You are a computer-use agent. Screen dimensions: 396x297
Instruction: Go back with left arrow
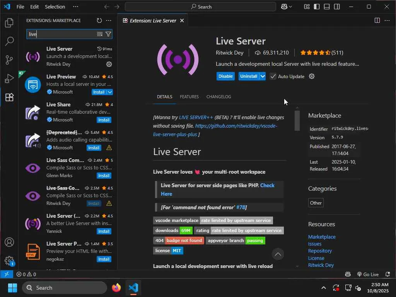pos(107,7)
